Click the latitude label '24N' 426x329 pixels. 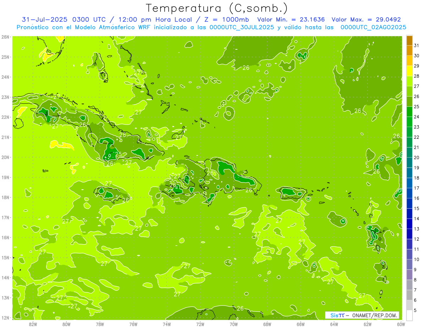tap(5, 77)
